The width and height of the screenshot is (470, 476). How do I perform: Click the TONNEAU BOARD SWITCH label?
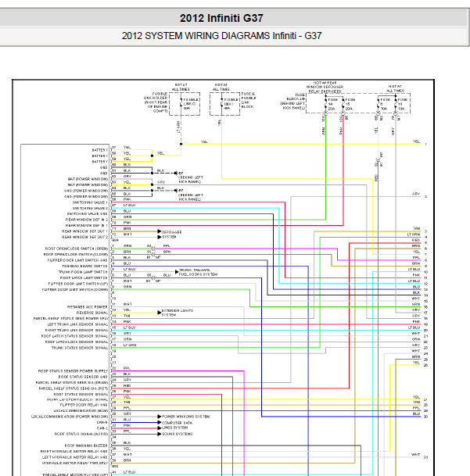(84, 267)
